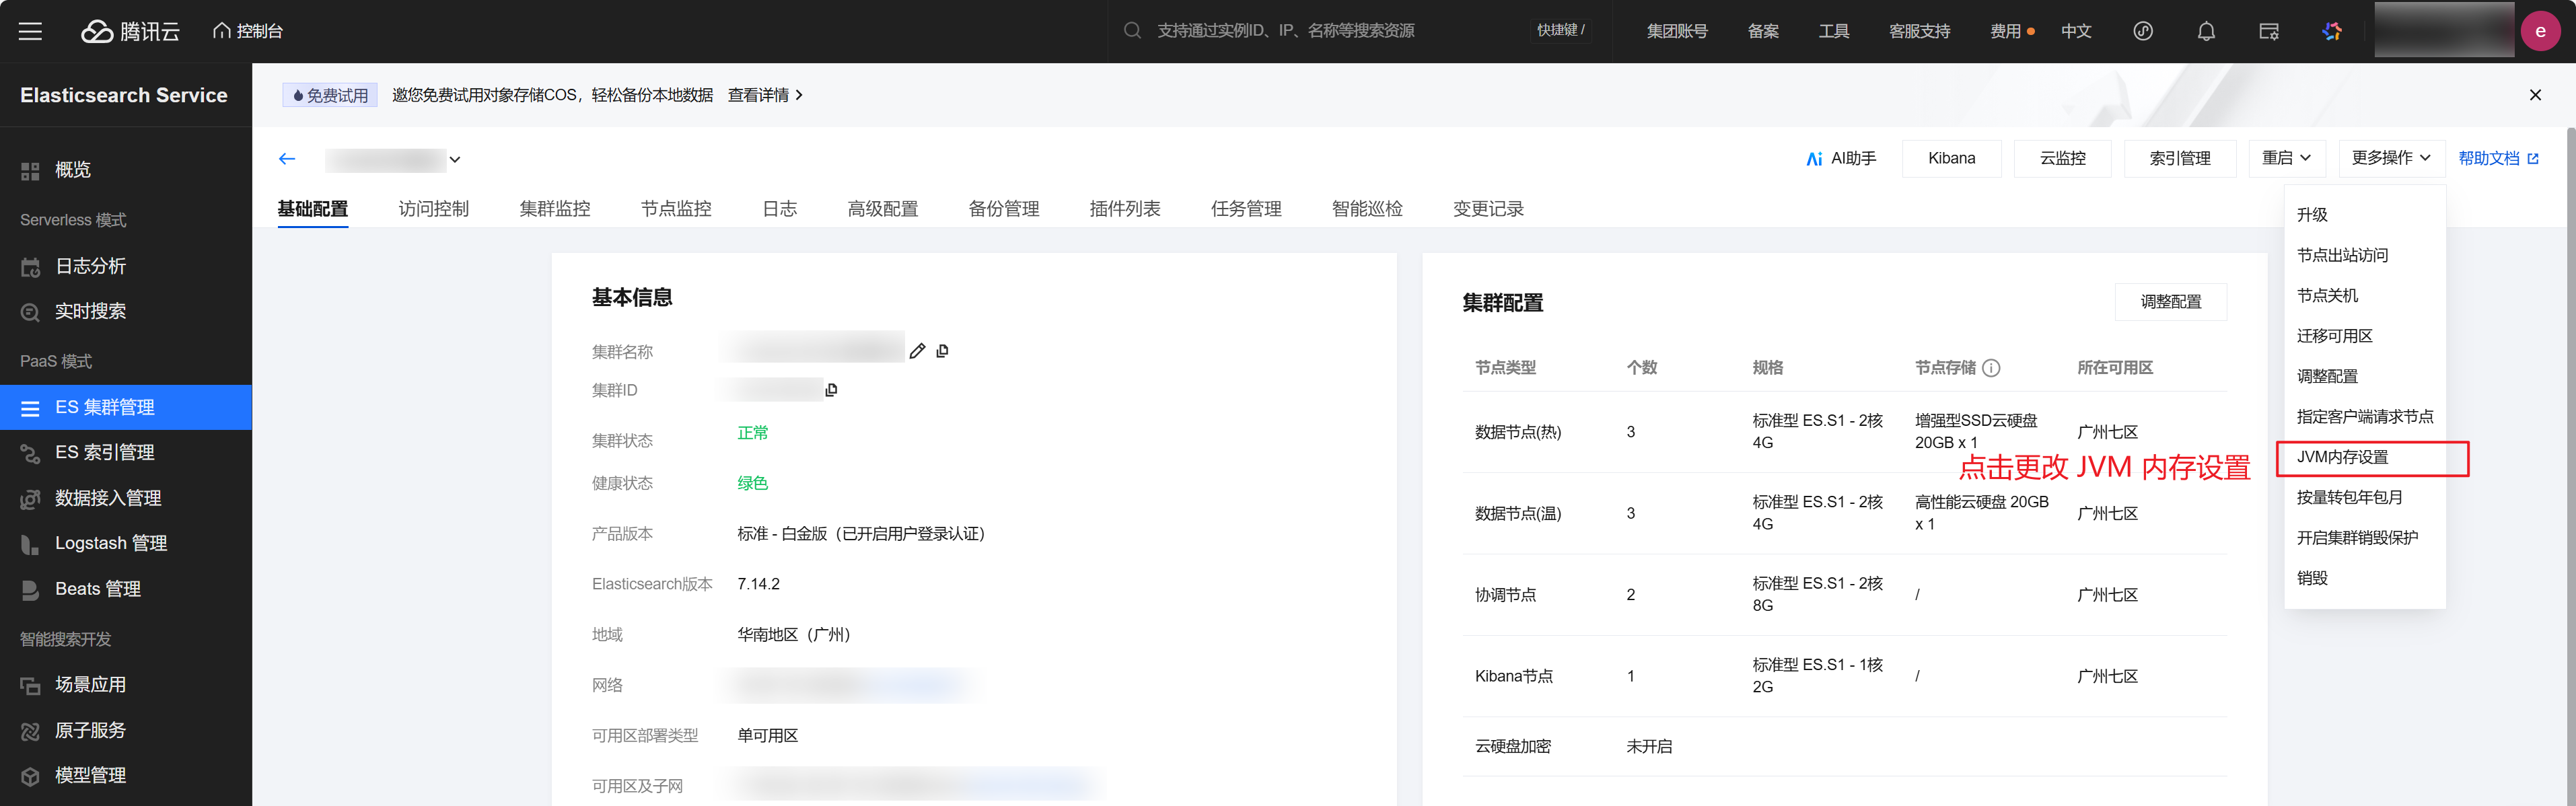Click the notification bell icon
2576x806 pixels.
point(2206,31)
